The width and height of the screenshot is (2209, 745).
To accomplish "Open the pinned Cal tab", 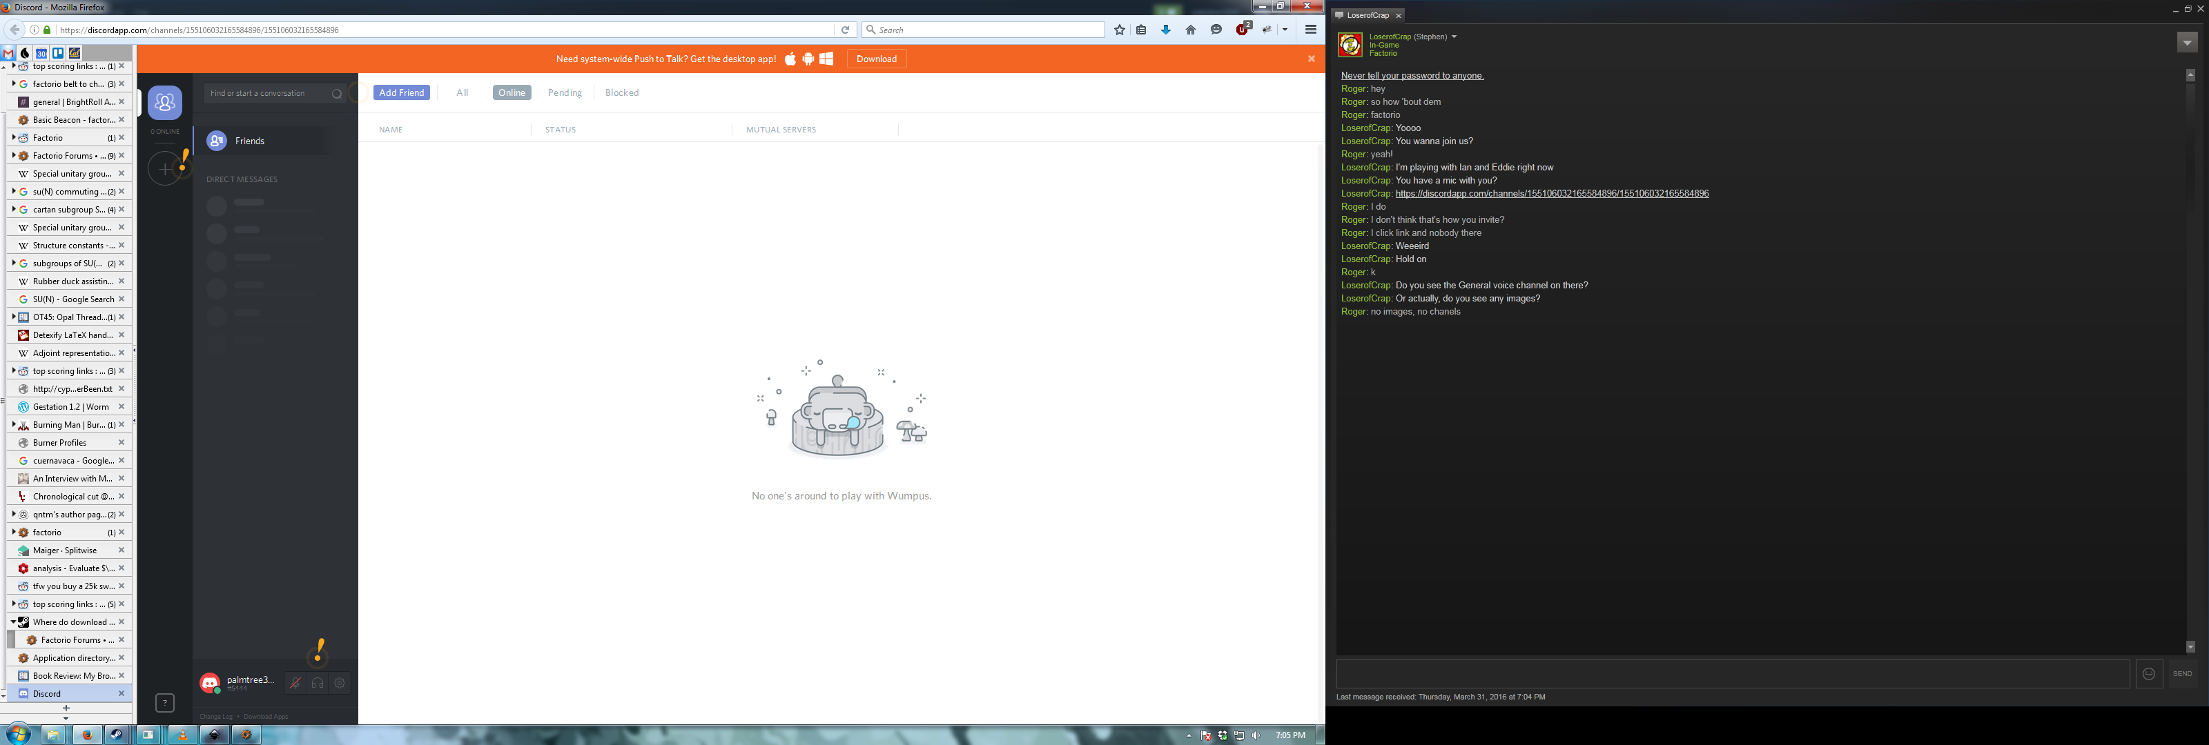I will (75, 53).
